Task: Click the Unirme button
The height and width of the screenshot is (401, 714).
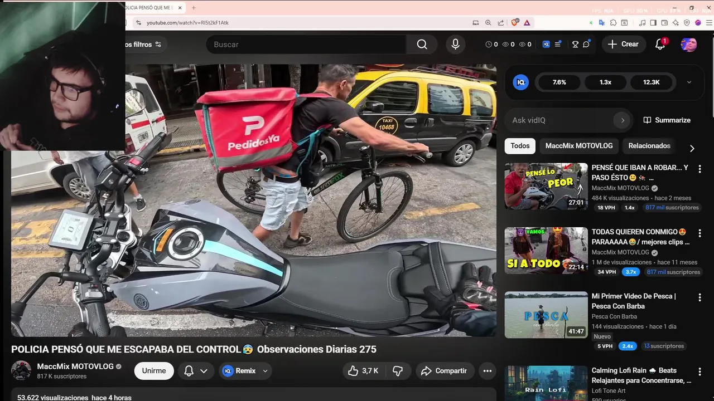Action: [154, 371]
